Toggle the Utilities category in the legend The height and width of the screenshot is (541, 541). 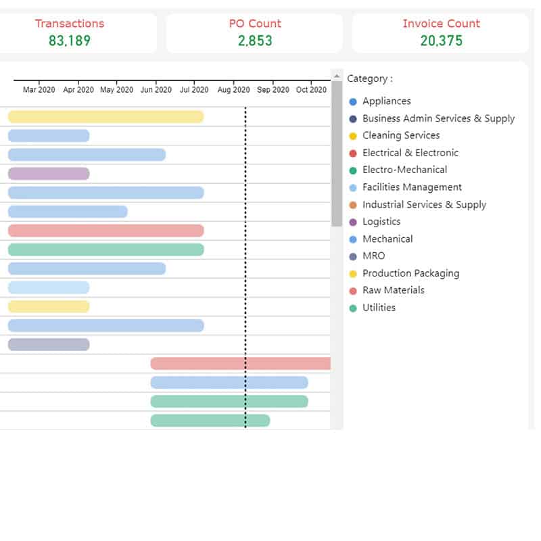click(379, 308)
